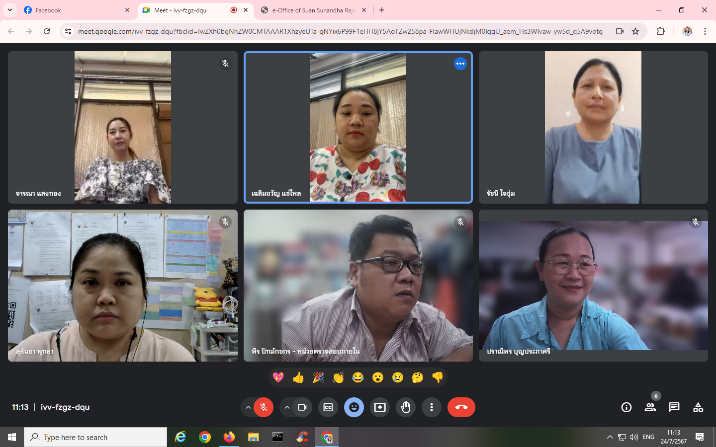Send the party popper emoji reaction
The width and height of the screenshot is (716, 447).
pos(318,378)
